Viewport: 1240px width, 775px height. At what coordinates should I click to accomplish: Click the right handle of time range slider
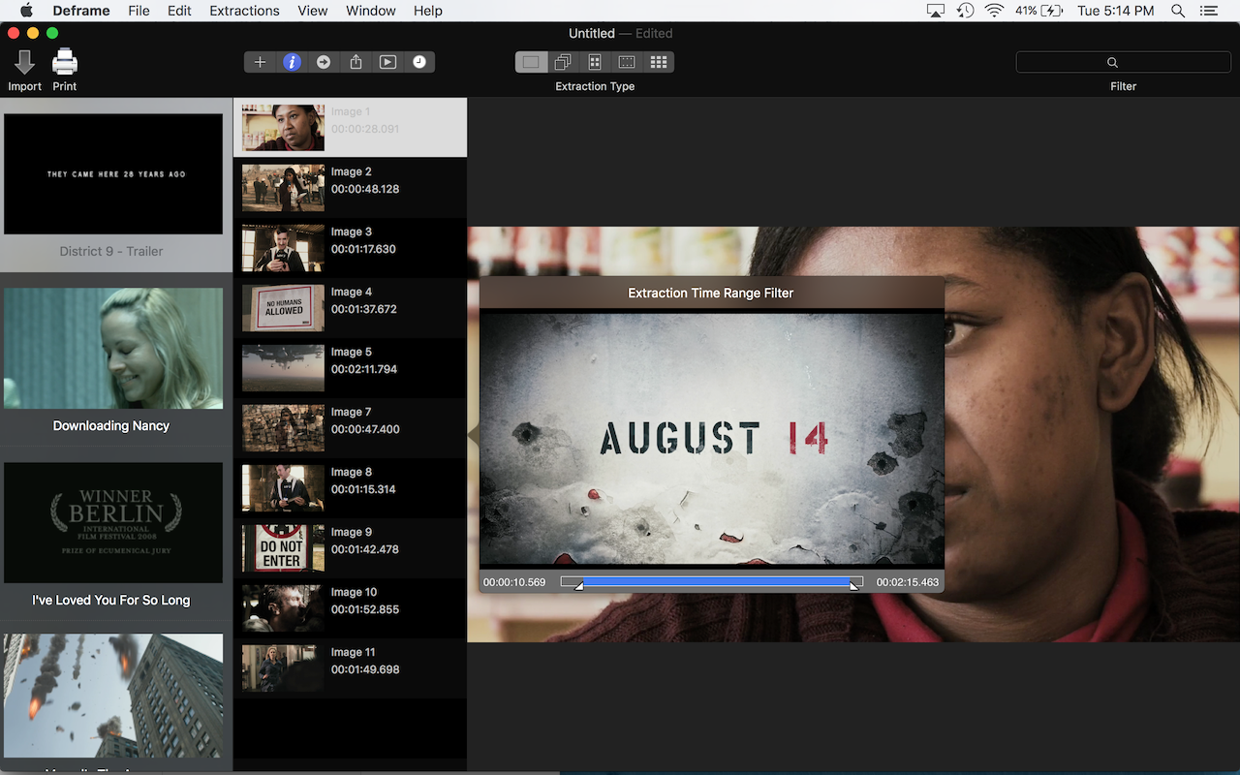click(853, 584)
